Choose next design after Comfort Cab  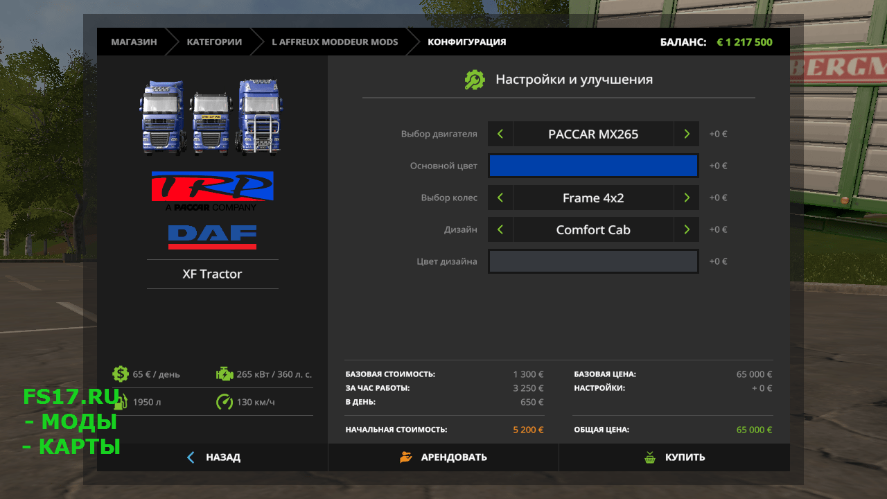(686, 229)
